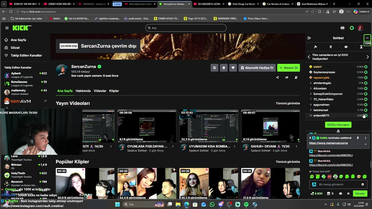Collapse the Sohbet chat panel

309,38
